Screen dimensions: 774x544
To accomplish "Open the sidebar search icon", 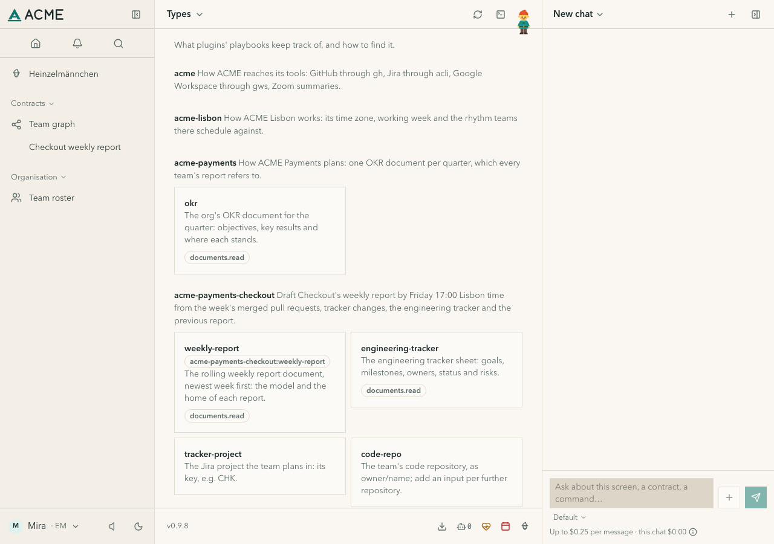I will point(119,44).
